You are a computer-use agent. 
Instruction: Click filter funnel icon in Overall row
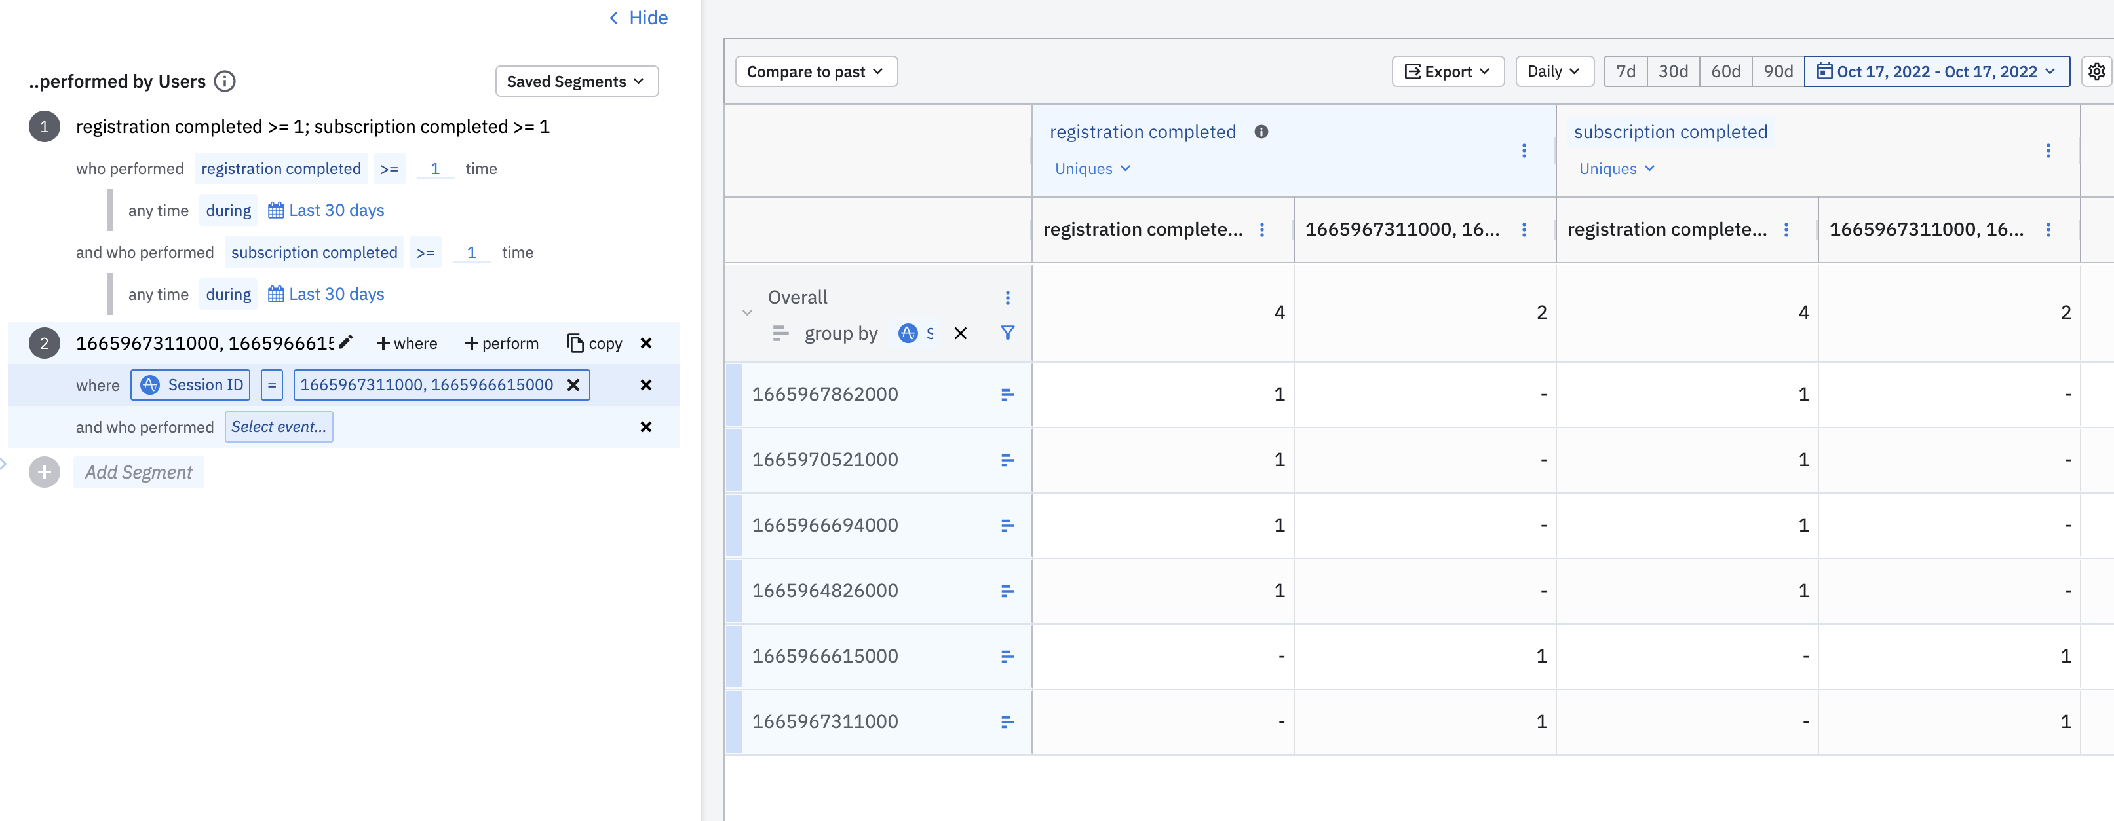1007,333
